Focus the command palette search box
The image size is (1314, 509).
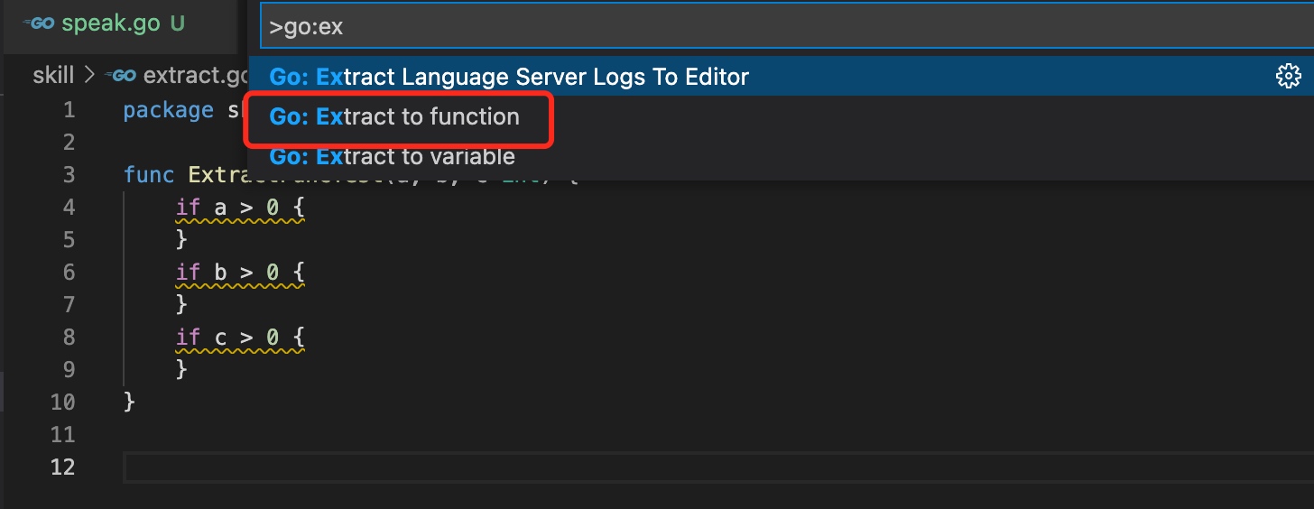pyautogui.click(x=787, y=27)
